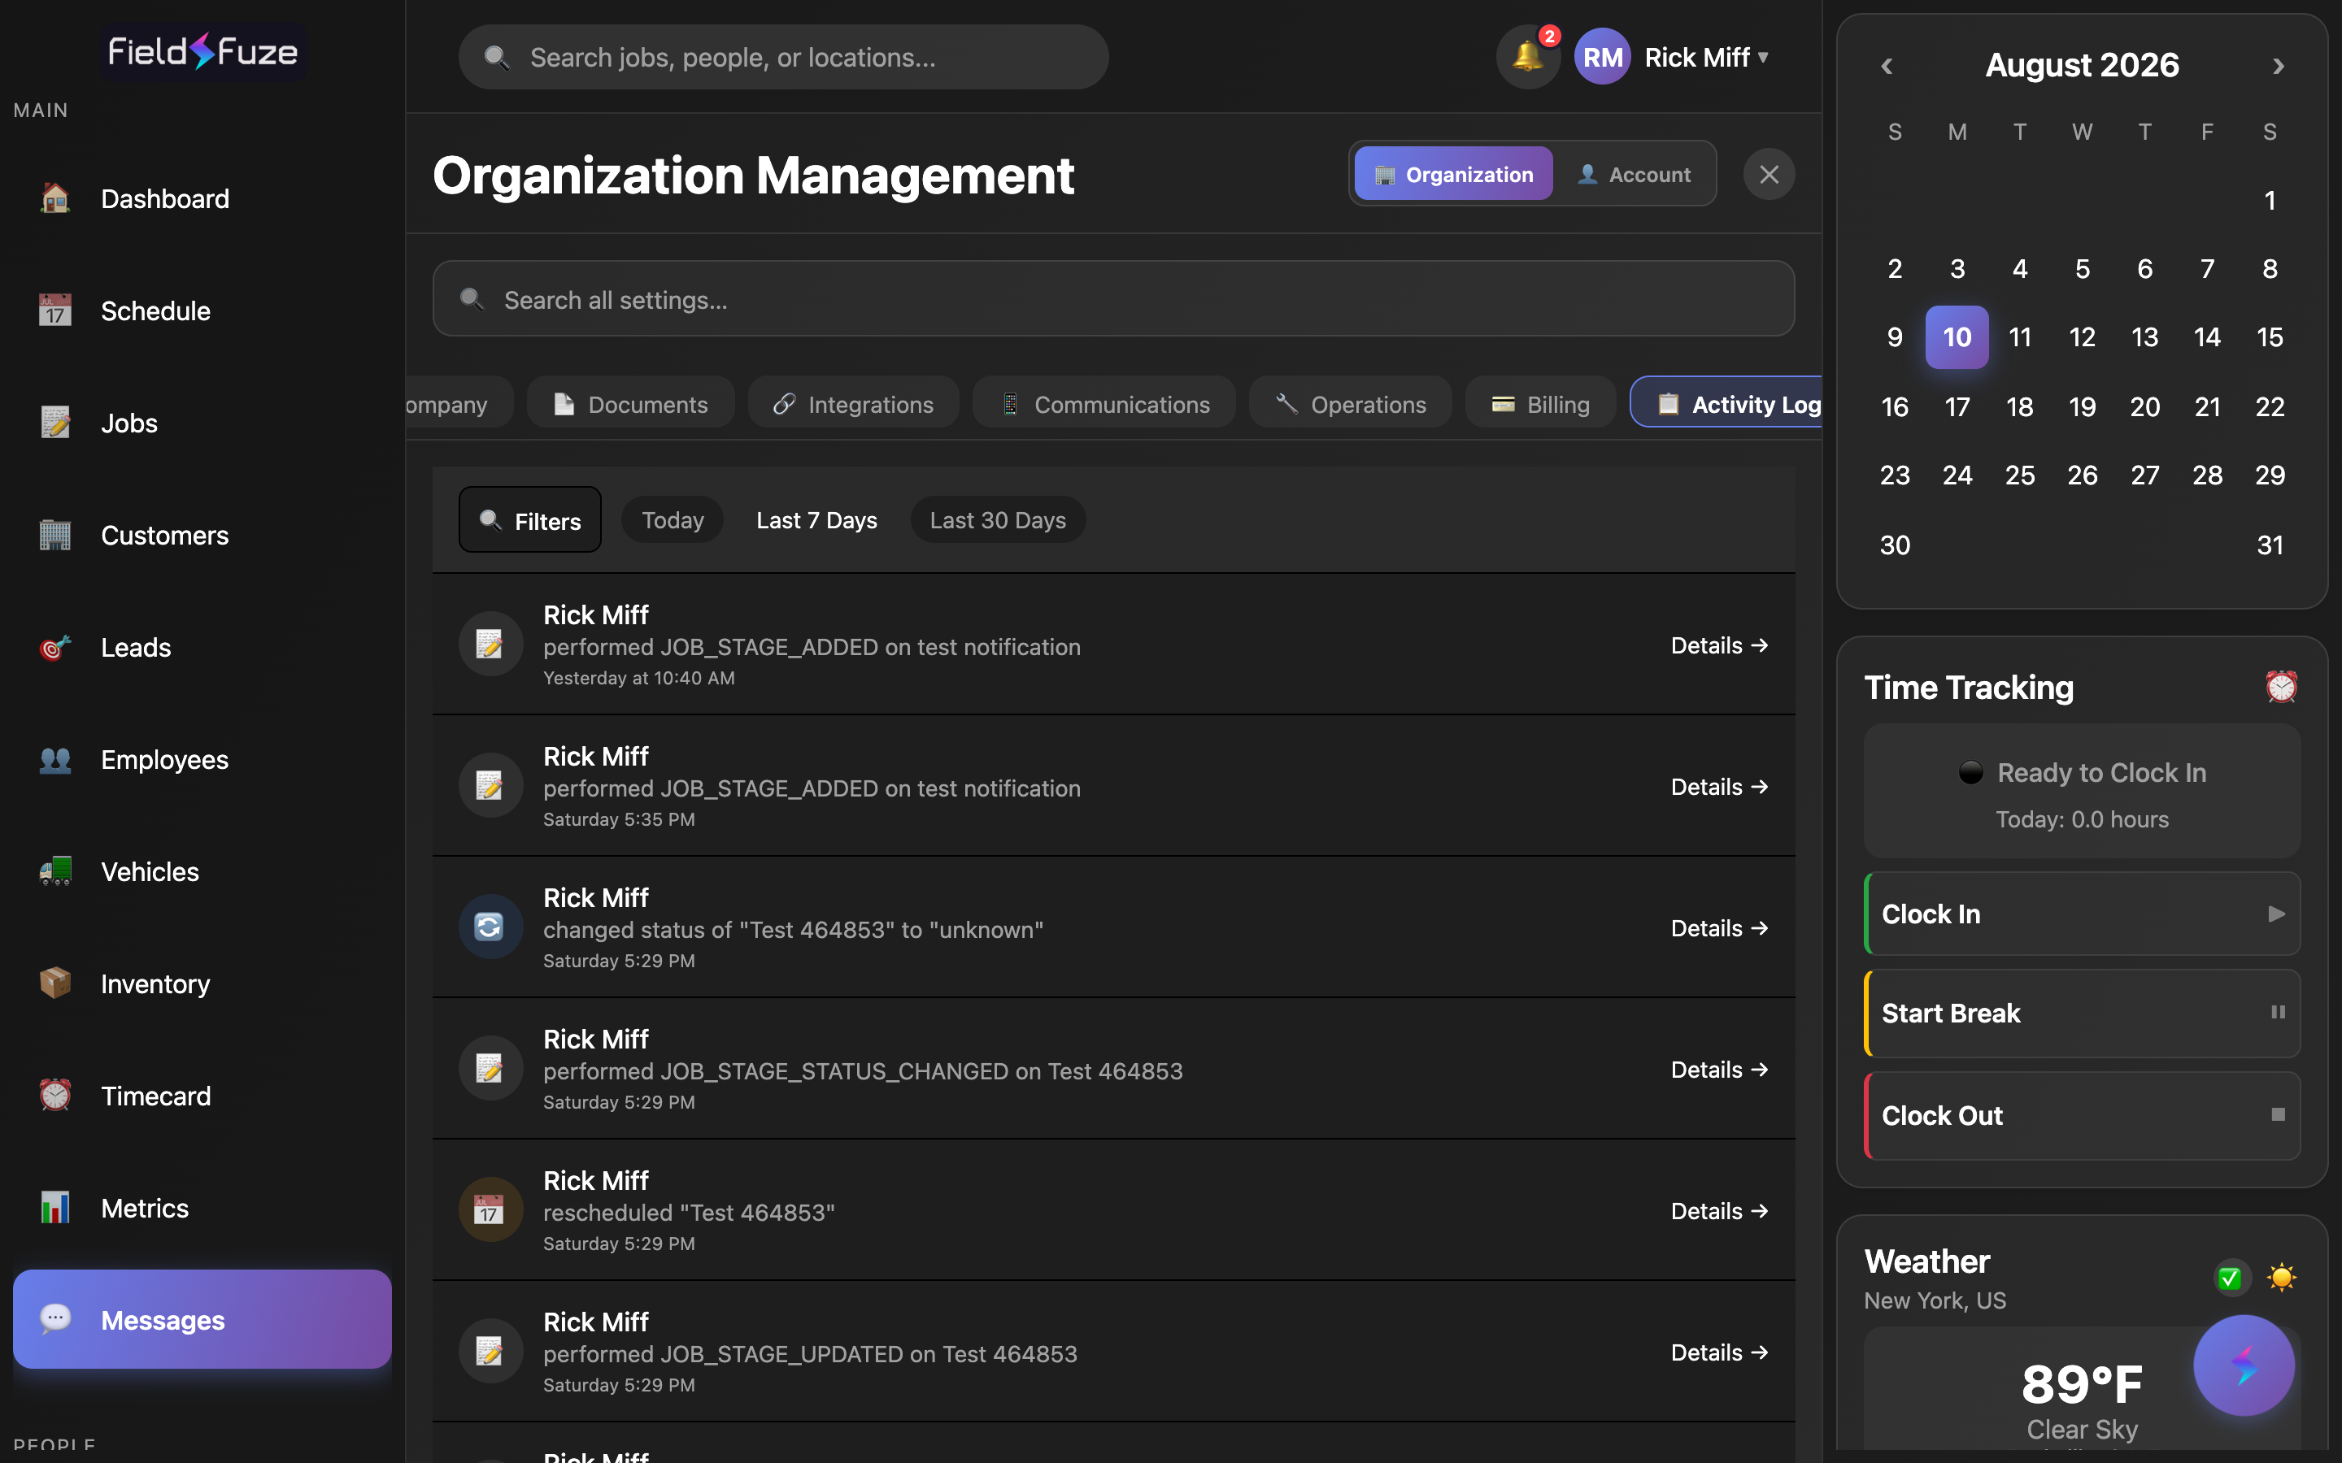Open Messages in the sidebar
The image size is (2342, 1463).
pos(202,1320)
